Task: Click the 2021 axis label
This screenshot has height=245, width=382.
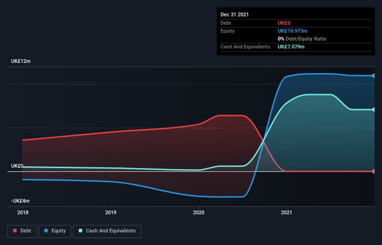Action: [287, 212]
